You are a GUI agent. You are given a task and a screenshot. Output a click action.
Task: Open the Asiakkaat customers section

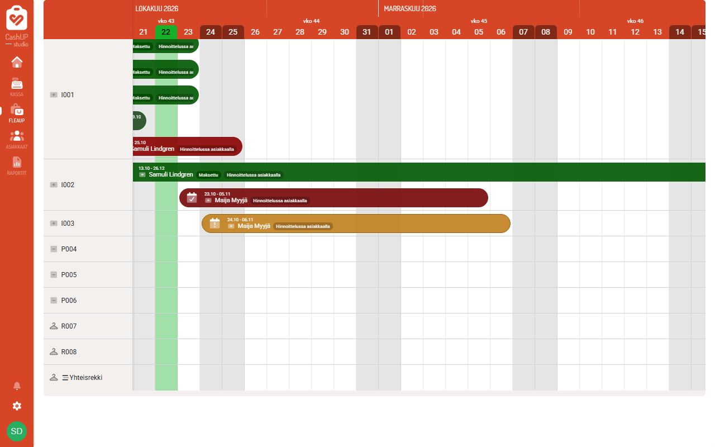17,140
